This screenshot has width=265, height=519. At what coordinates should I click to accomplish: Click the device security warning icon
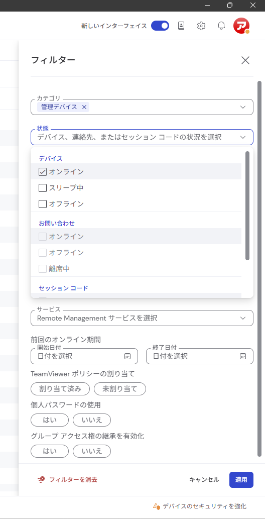tap(156, 506)
